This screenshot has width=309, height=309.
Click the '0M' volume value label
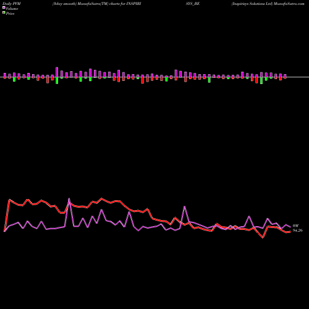pos(295,226)
